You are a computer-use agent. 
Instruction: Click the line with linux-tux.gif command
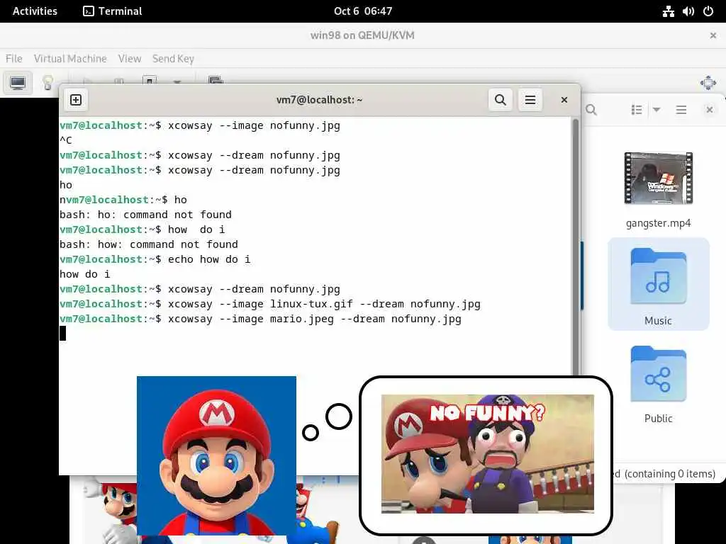[x=270, y=304]
